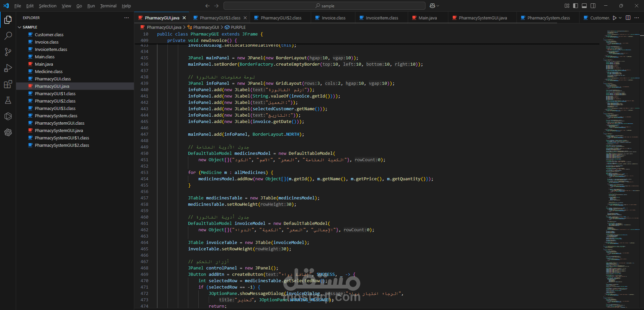Split the editor to the right
This screenshot has width=644, height=310.
(x=628, y=18)
